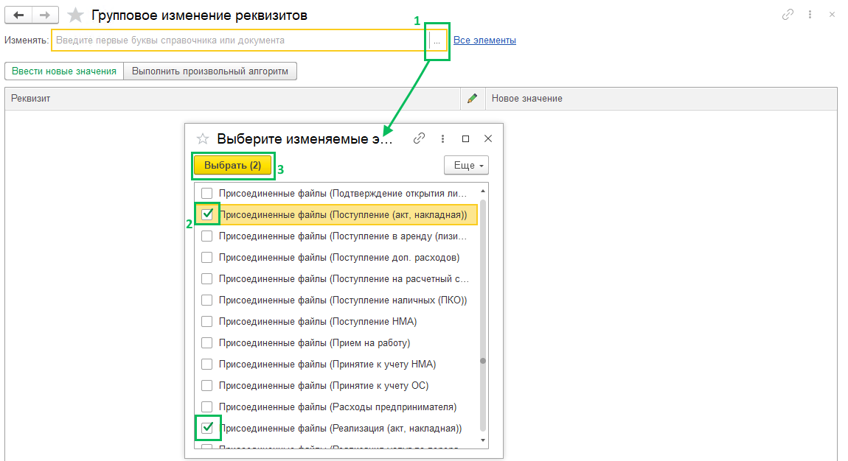Go back with the left arrow button
The height and width of the screenshot is (461, 848).
point(18,15)
